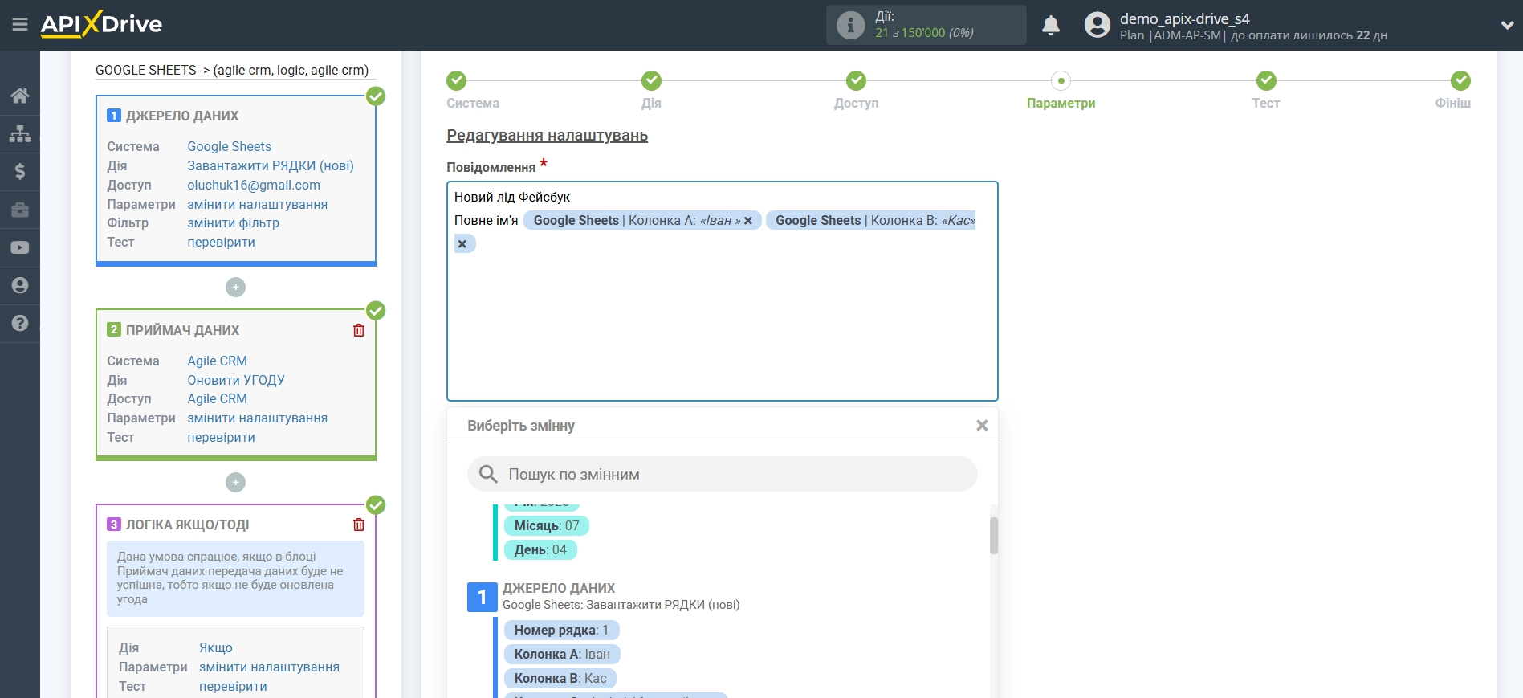Insert the День: 04 variable
Viewport: 1523px width, 698px height.
click(x=540, y=549)
